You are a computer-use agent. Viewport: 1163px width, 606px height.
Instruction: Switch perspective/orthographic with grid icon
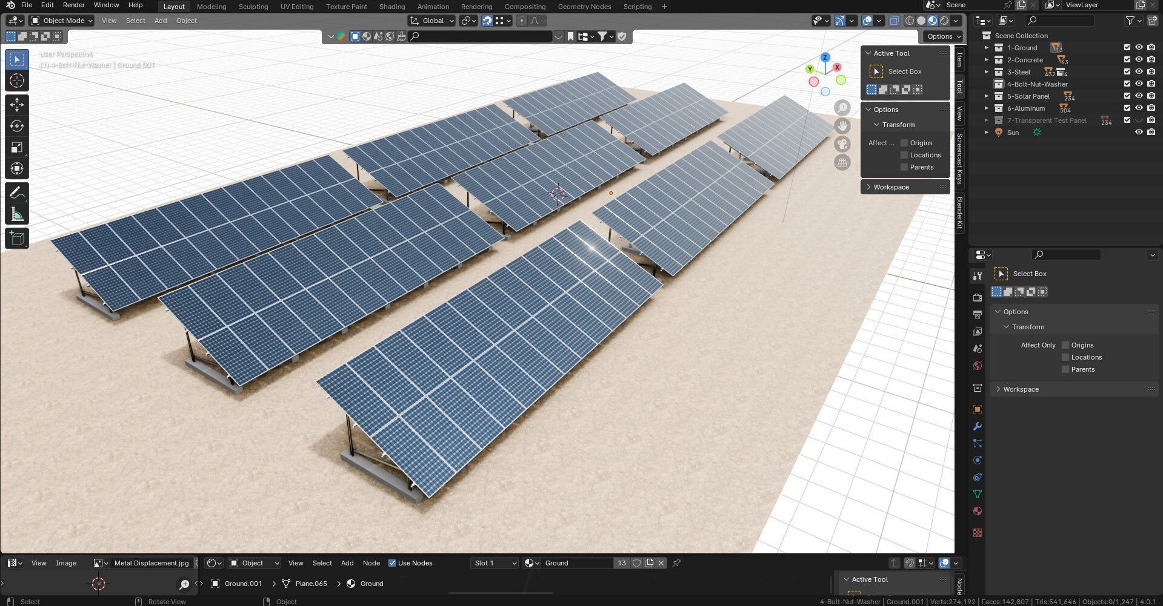click(842, 162)
